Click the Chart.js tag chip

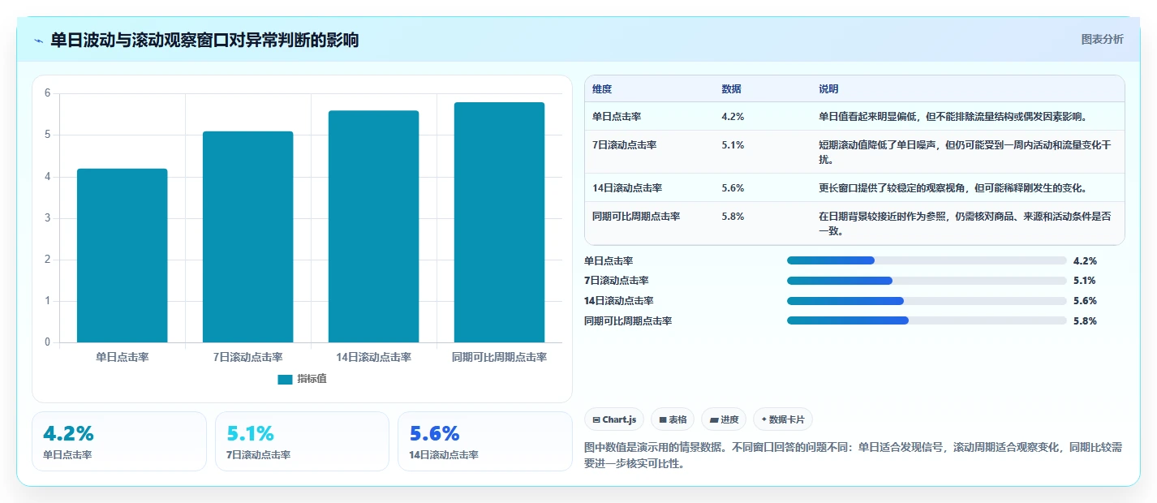[x=614, y=419]
